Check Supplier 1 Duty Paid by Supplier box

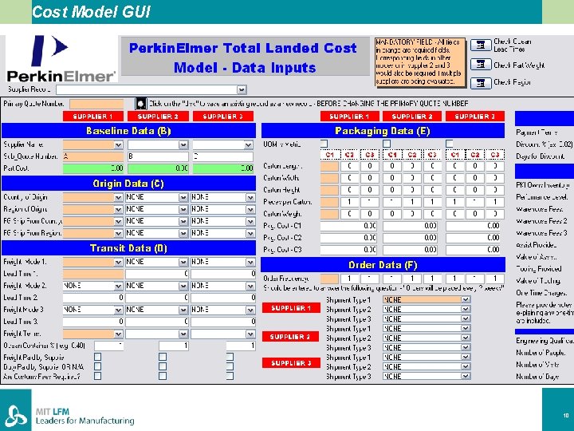(98, 366)
